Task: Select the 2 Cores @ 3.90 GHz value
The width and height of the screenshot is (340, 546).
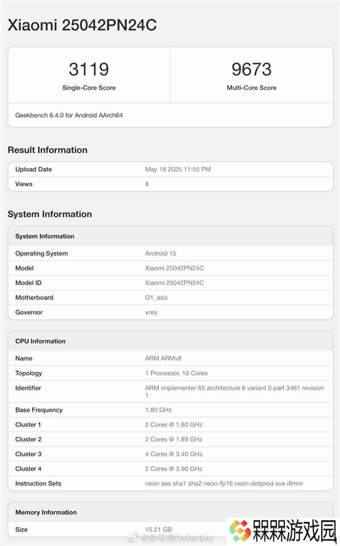Action: click(173, 468)
